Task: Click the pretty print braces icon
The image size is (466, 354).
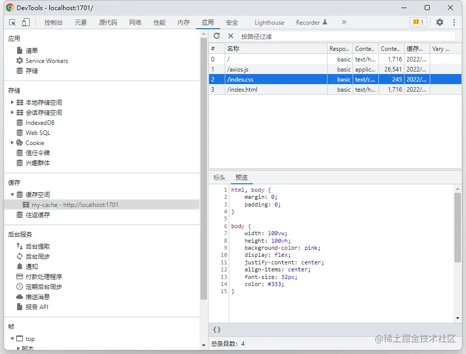Action: coord(217,330)
